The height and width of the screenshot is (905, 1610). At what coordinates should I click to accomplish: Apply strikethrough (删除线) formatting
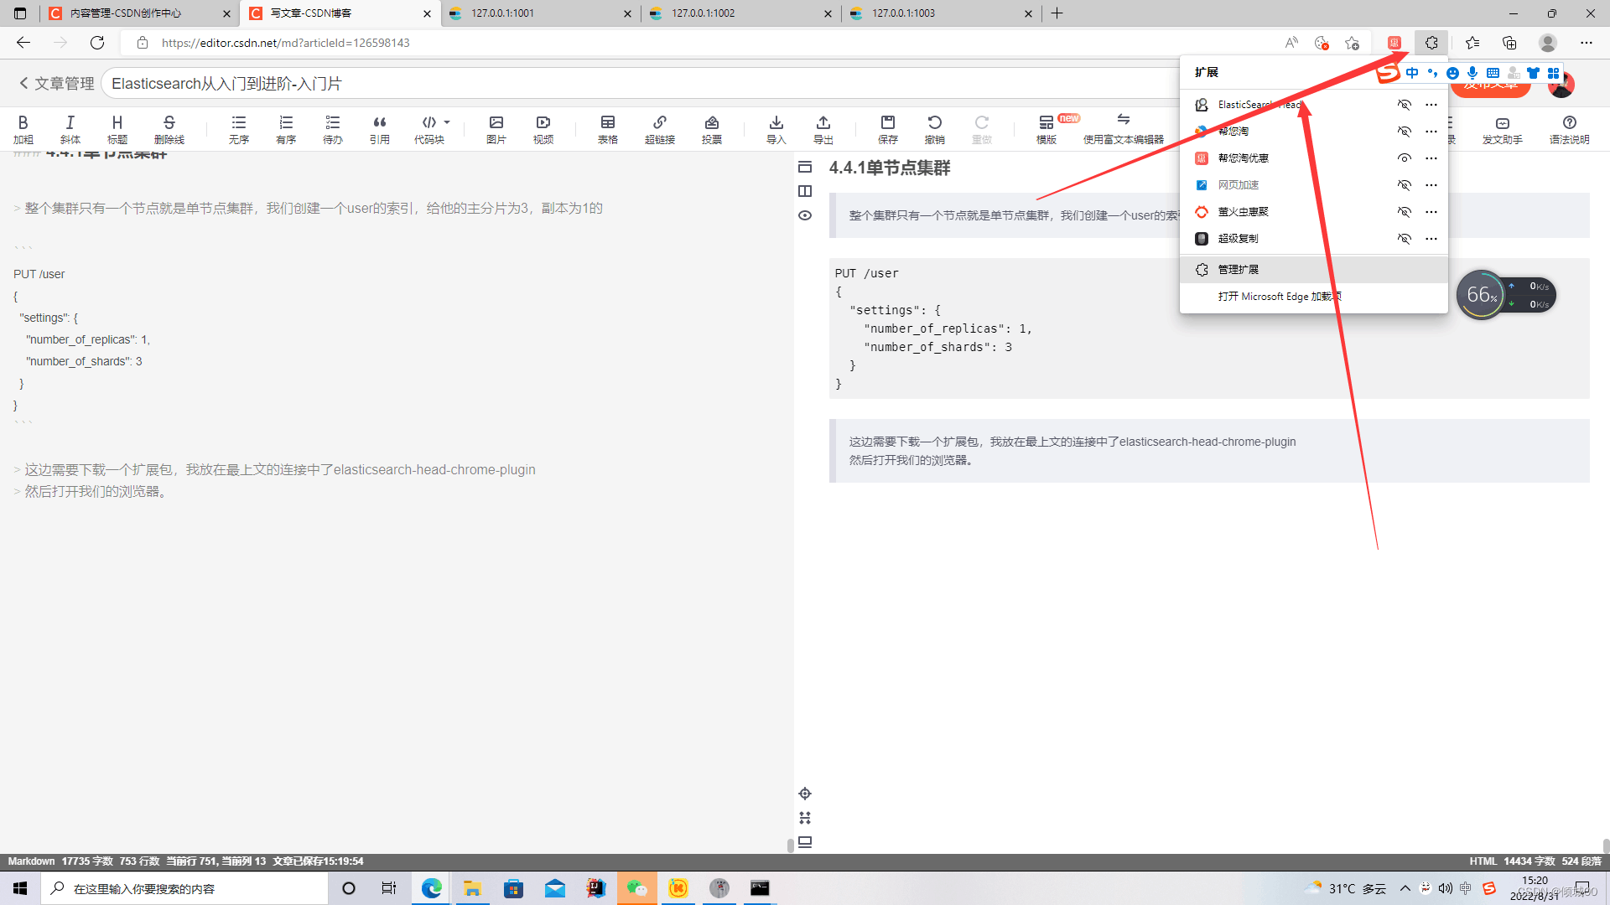click(169, 129)
